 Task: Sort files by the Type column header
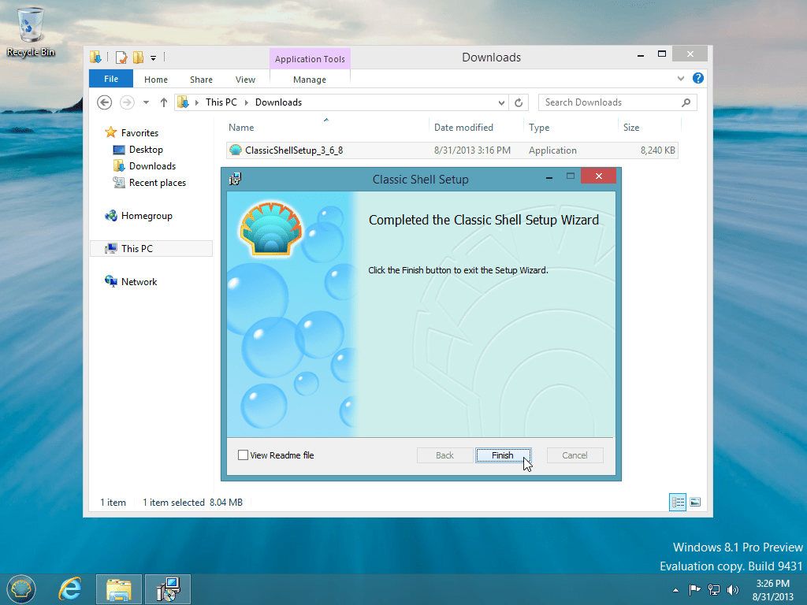[x=571, y=128]
